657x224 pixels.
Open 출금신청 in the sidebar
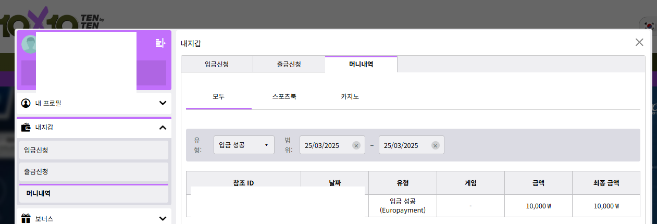[94, 171]
